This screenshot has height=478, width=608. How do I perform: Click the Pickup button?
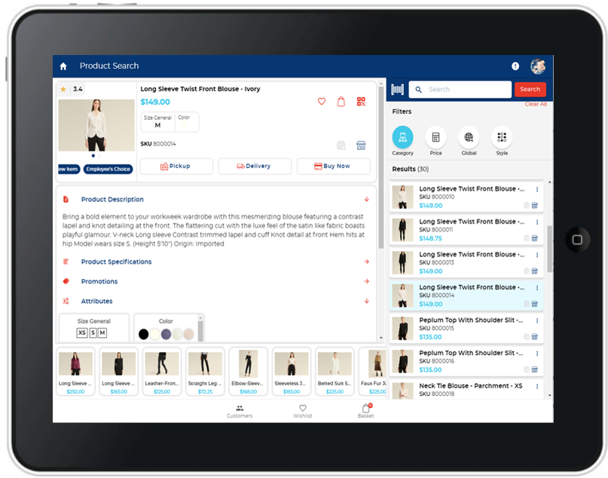[176, 167]
